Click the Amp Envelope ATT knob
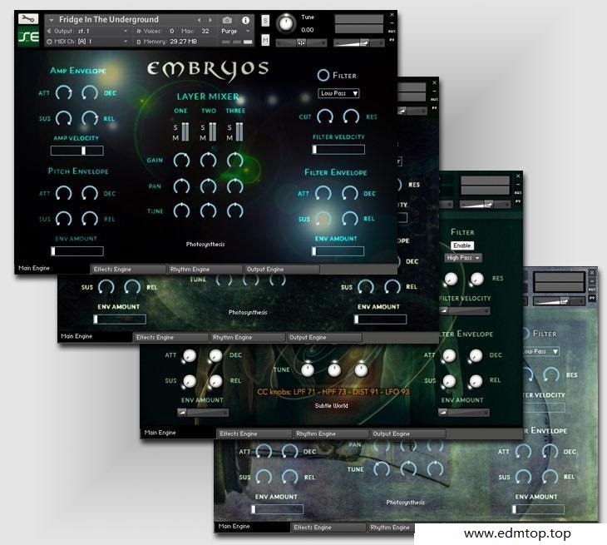Viewport: 607px width, 545px height. point(63,93)
